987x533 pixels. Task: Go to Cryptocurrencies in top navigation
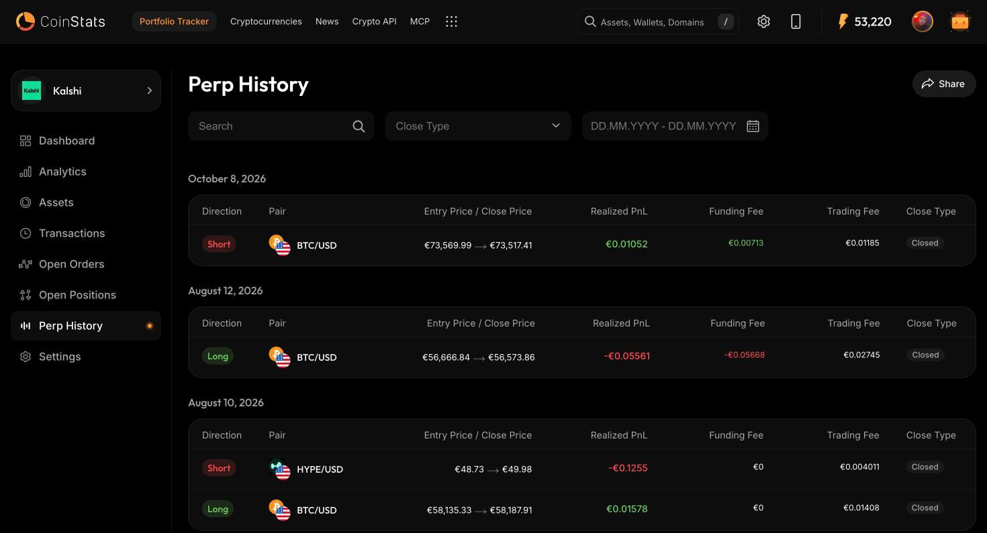pyautogui.click(x=266, y=21)
